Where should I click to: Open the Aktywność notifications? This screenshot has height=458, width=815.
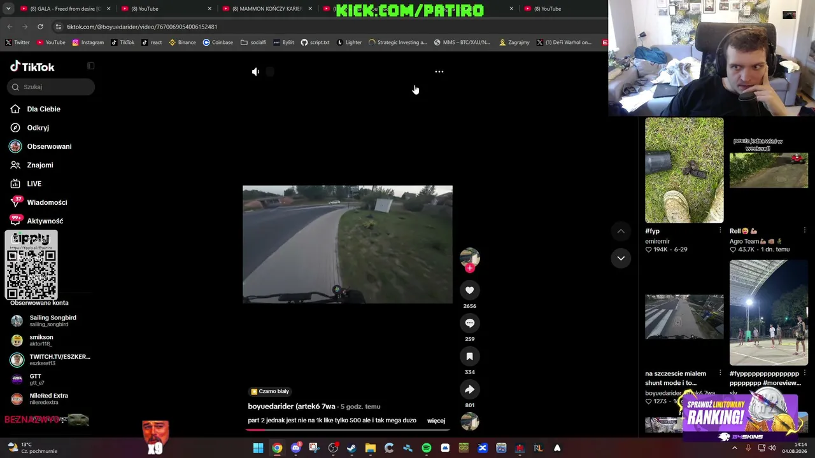point(37,221)
